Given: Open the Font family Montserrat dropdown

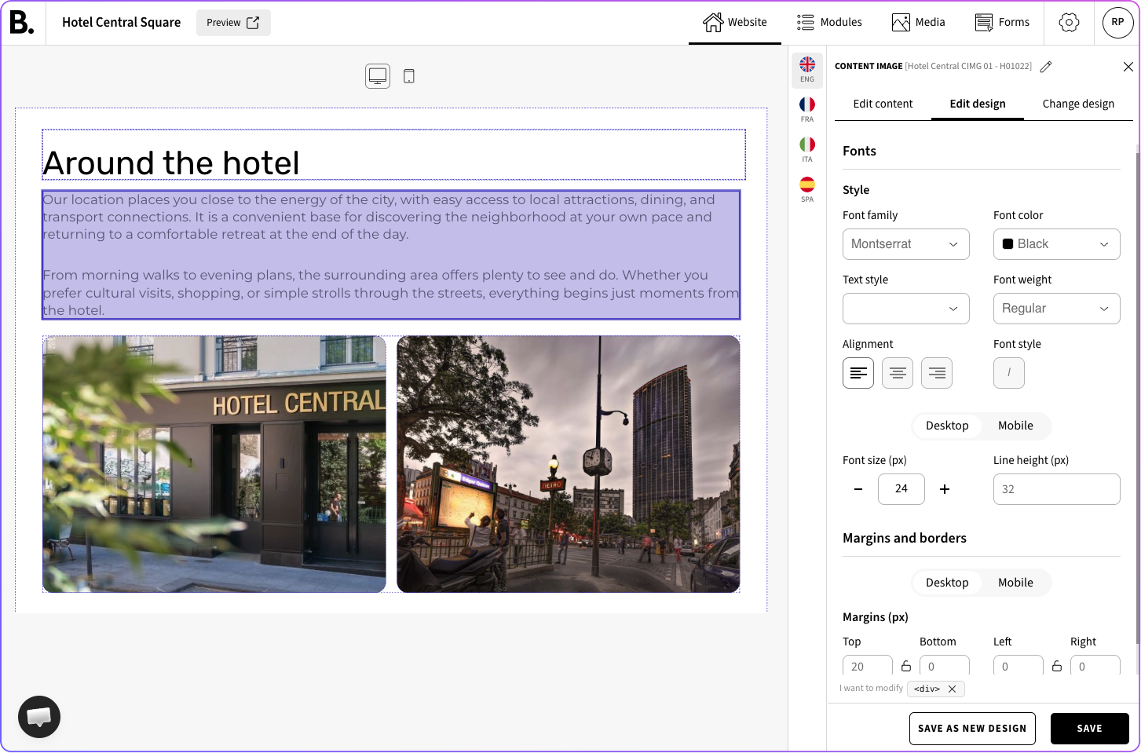Looking at the screenshot, I should coord(906,244).
